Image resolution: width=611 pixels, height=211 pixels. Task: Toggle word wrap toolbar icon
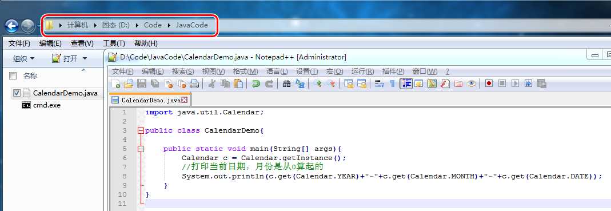tap(379, 83)
